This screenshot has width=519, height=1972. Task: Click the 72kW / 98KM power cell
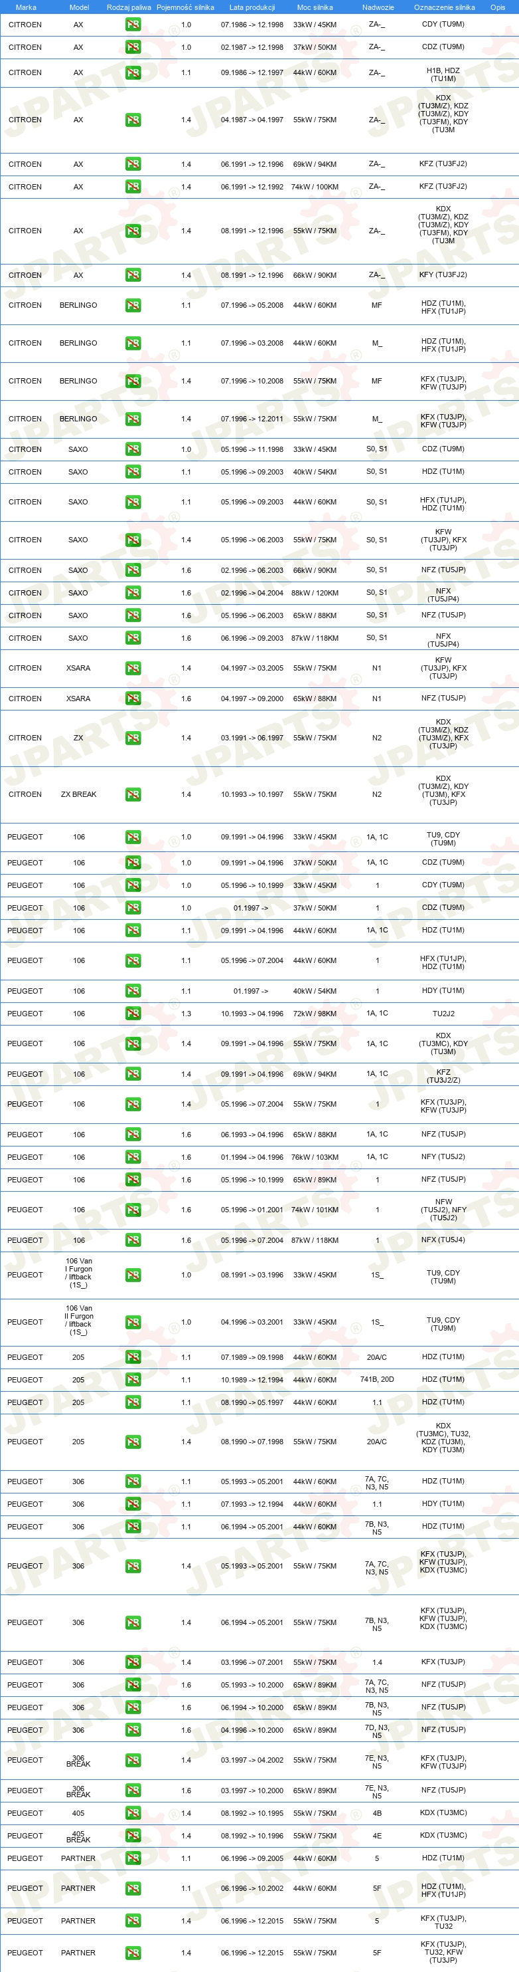tap(315, 1014)
